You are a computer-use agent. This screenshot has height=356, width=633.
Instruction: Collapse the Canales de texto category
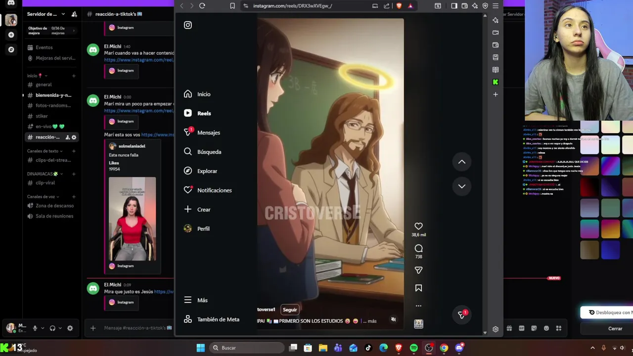[x=45, y=151]
